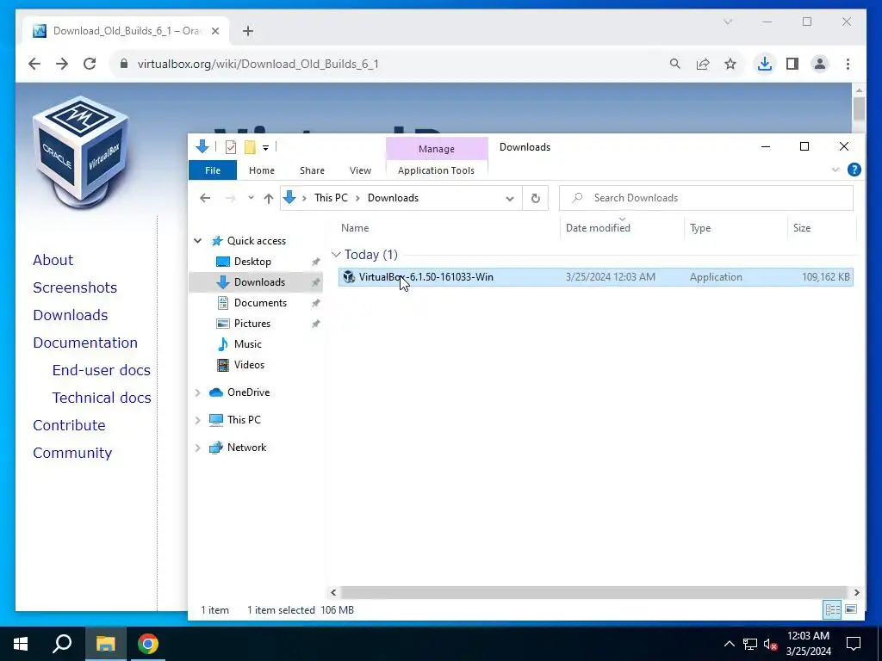
Task: Switch Explorer to large thumbnails view icon
Action: [851, 610]
